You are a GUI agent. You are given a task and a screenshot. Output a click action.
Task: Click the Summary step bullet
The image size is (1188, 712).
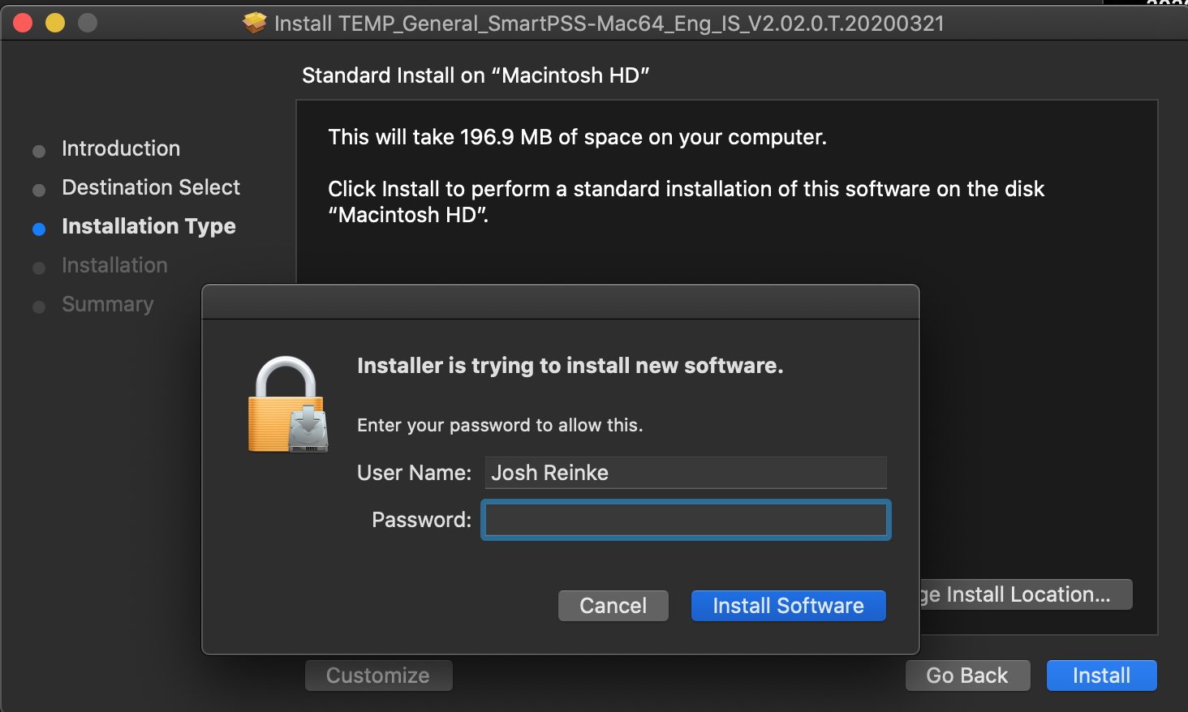tap(39, 307)
